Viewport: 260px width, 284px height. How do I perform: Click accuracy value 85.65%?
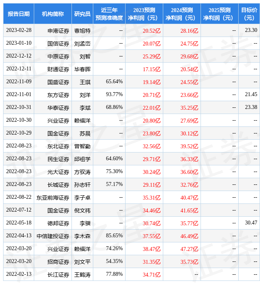click(x=114, y=236)
